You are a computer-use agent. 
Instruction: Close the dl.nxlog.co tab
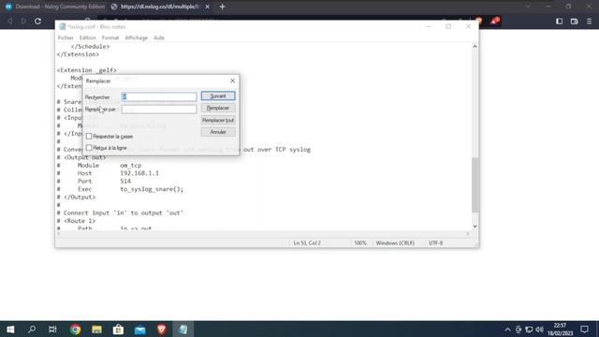point(208,7)
